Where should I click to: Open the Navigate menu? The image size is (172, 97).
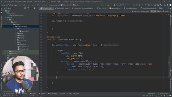[x=18, y=2]
